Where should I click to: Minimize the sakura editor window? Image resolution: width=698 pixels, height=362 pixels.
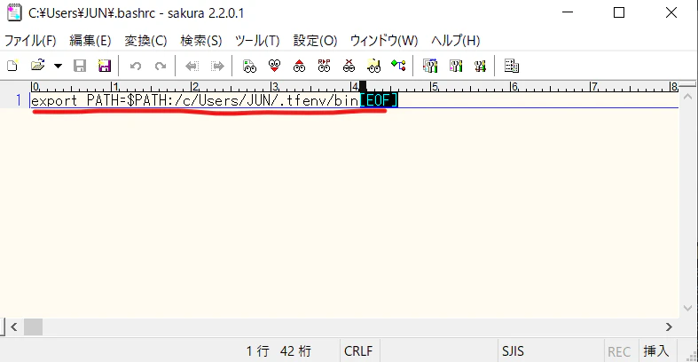[x=568, y=12]
